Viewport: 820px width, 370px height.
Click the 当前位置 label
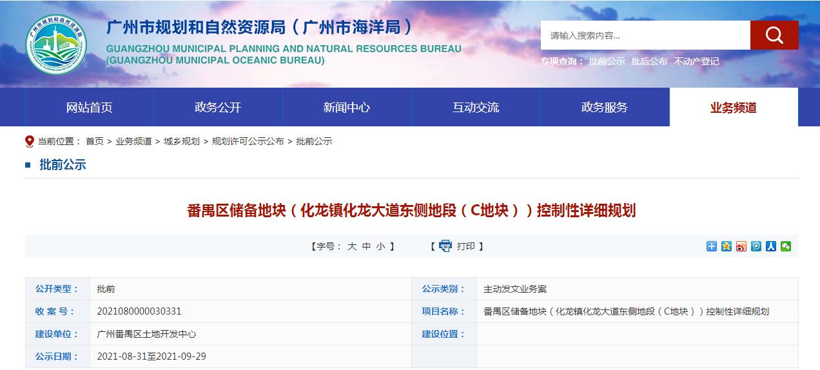point(59,141)
